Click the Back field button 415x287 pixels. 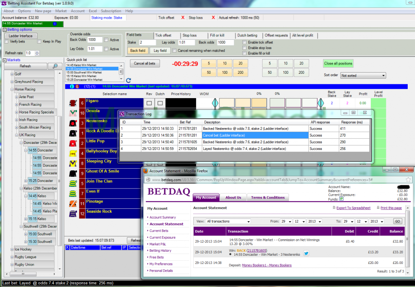[138, 51]
